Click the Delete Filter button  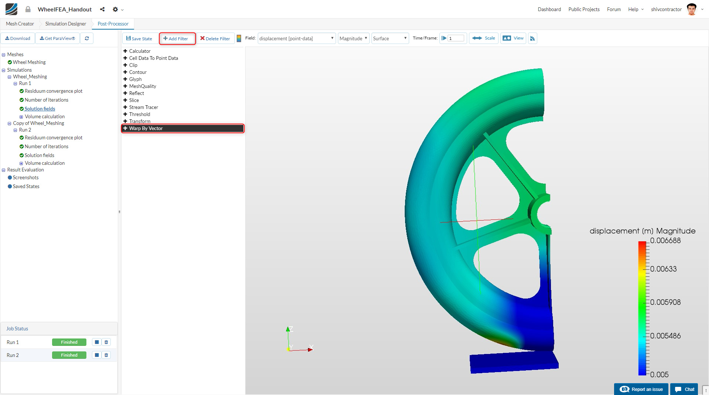point(215,38)
